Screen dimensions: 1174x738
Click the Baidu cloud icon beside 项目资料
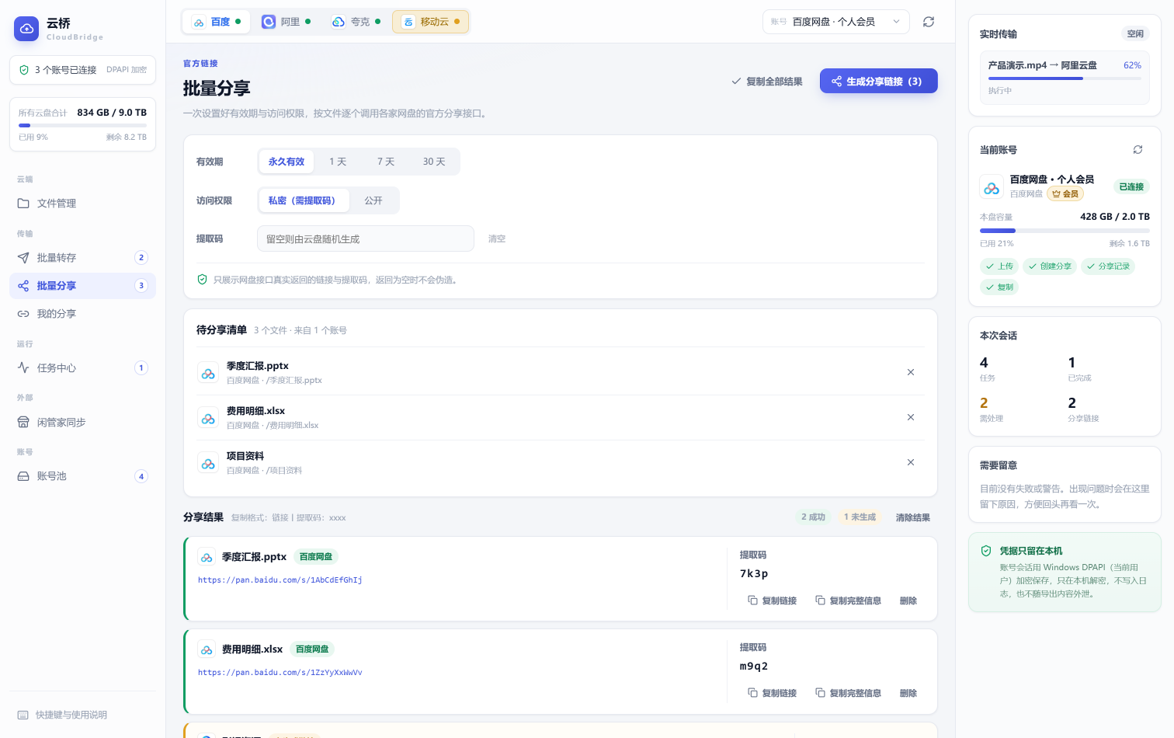tap(208, 463)
